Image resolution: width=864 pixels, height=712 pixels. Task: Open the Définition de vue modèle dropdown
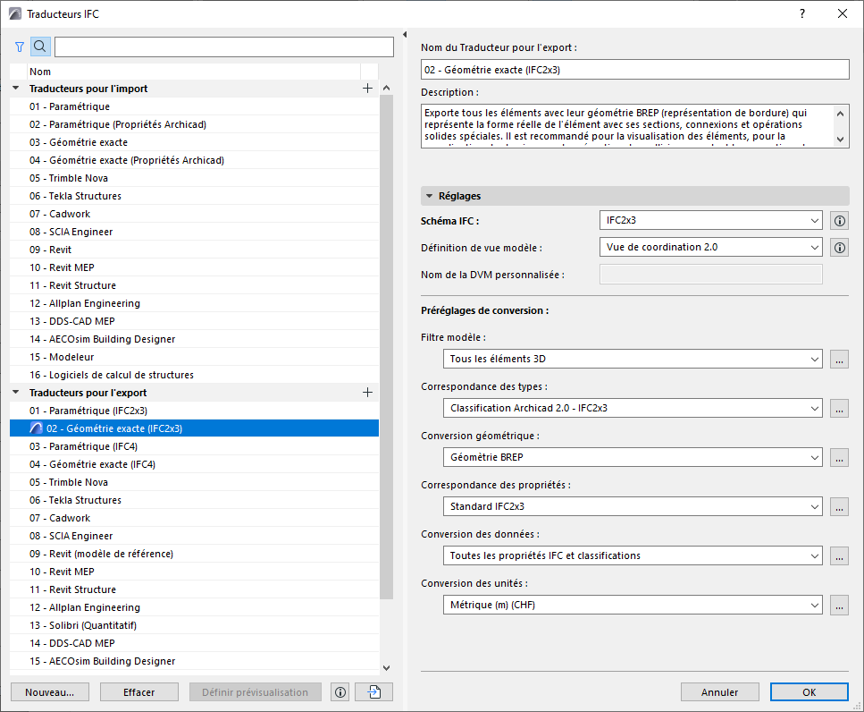click(x=815, y=247)
